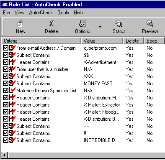Click the horizontal scrollbar track
165x160 pixels.
(x=87, y=155)
